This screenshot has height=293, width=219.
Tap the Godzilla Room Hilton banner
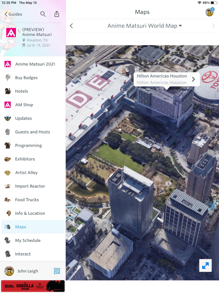[33, 286]
